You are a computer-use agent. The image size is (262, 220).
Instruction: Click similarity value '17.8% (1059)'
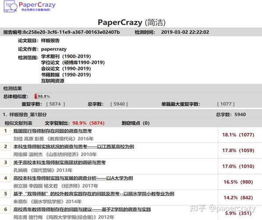pos(238,150)
